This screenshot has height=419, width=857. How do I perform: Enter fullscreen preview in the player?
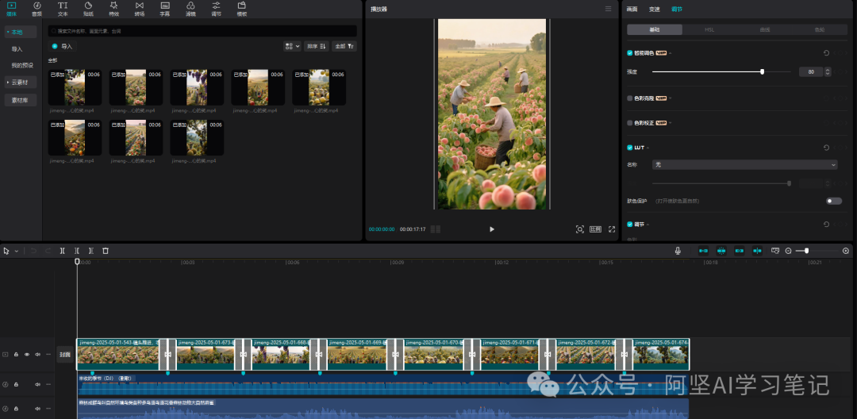click(612, 229)
